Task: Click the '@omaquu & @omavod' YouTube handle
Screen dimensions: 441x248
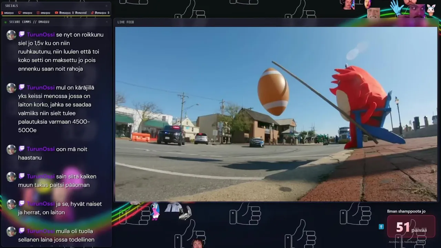Action: 73,13
